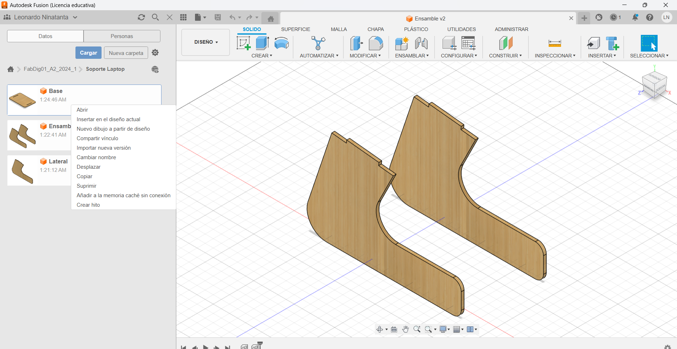Select the Extrude tool
The image size is (677, 349).
(262, 43)
